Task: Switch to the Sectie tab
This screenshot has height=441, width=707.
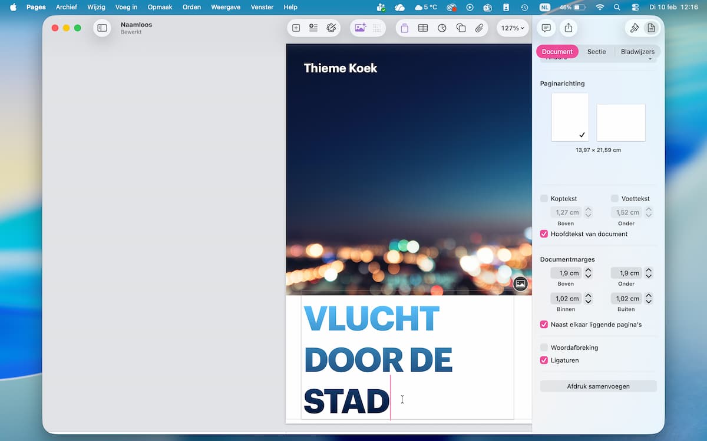Action: point(596,52)
